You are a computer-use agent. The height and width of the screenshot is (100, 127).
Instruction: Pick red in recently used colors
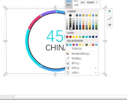(93, 45)
